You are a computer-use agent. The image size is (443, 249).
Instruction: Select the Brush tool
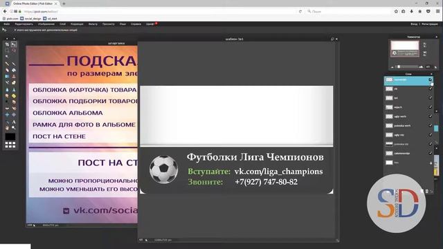(x=14, y=64)
